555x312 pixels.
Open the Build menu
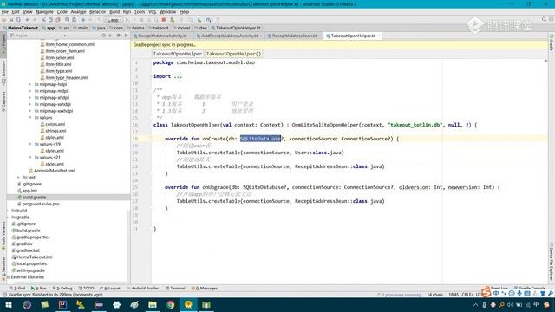[x=114, y=11]
